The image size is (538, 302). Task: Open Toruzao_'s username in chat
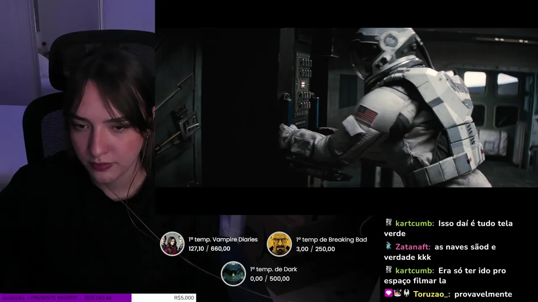(x=432, y=294)
